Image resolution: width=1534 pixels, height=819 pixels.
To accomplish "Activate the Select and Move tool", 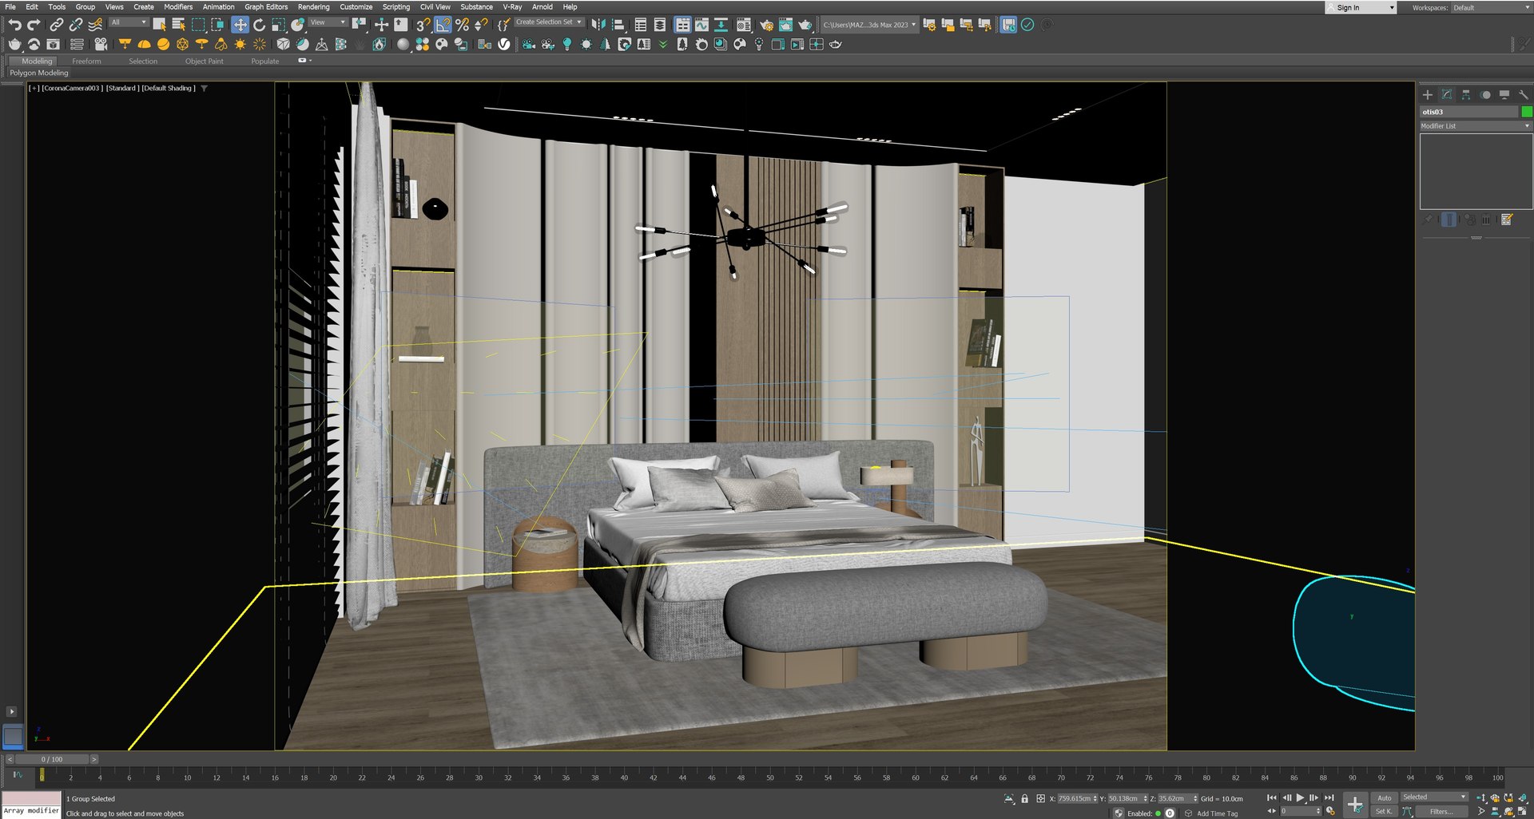I will coord(240,25).
